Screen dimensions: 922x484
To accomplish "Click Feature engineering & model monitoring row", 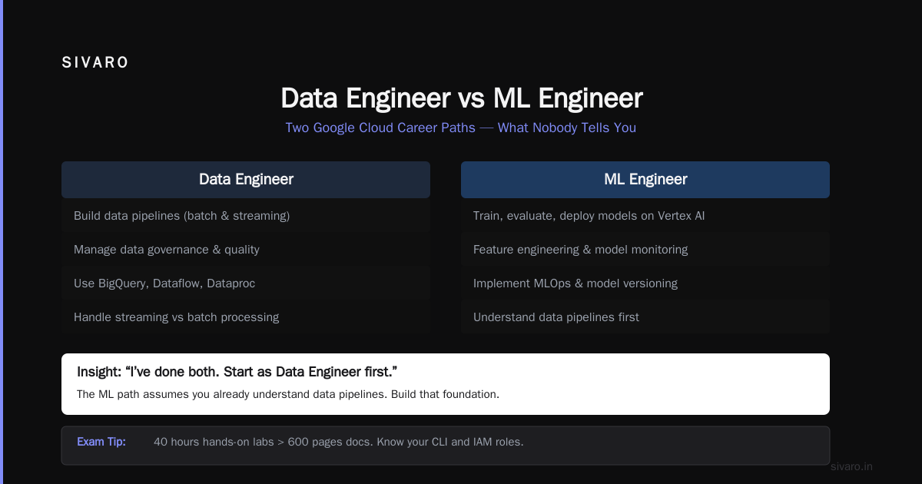I will point(645,250).
